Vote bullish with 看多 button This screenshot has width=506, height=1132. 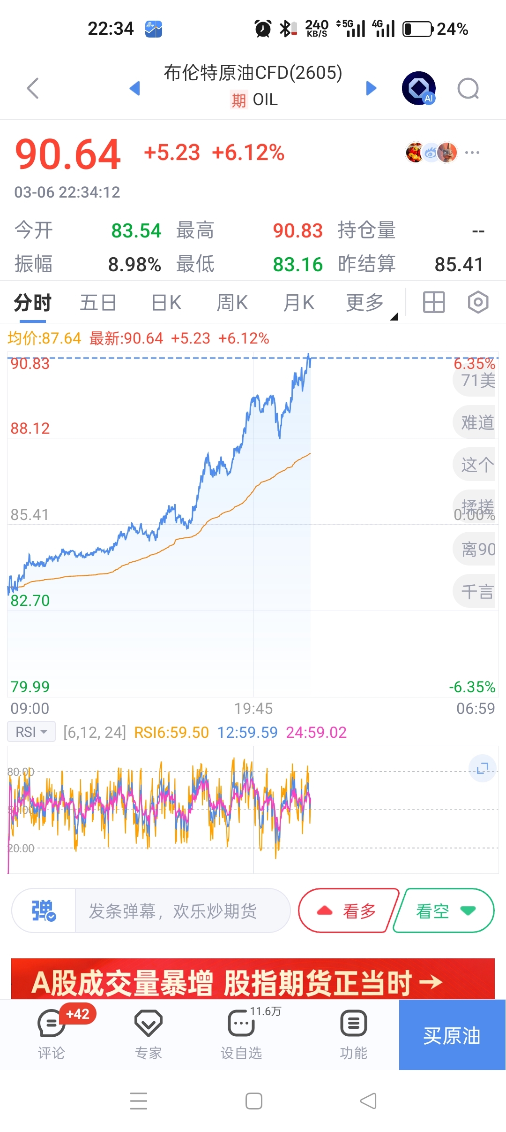click(x=348, y=910)
